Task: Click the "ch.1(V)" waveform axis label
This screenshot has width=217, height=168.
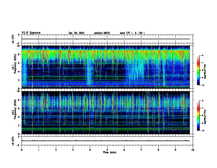Action: (x=13, y=39)
